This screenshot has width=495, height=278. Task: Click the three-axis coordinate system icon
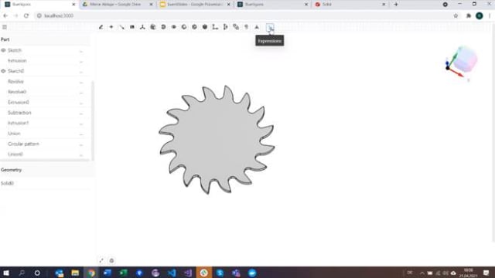(142, 27)
